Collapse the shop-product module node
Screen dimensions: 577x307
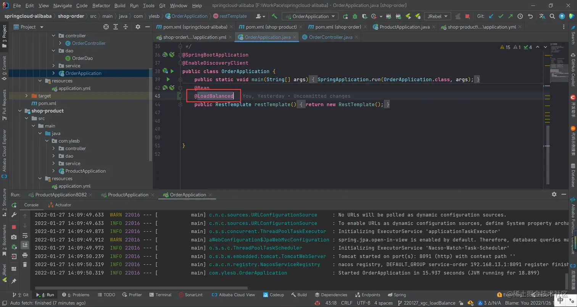tap(20, 111)
